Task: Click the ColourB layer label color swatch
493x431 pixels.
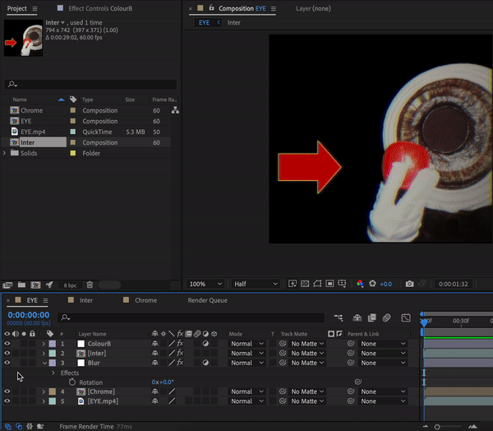Action: (53, 344)
